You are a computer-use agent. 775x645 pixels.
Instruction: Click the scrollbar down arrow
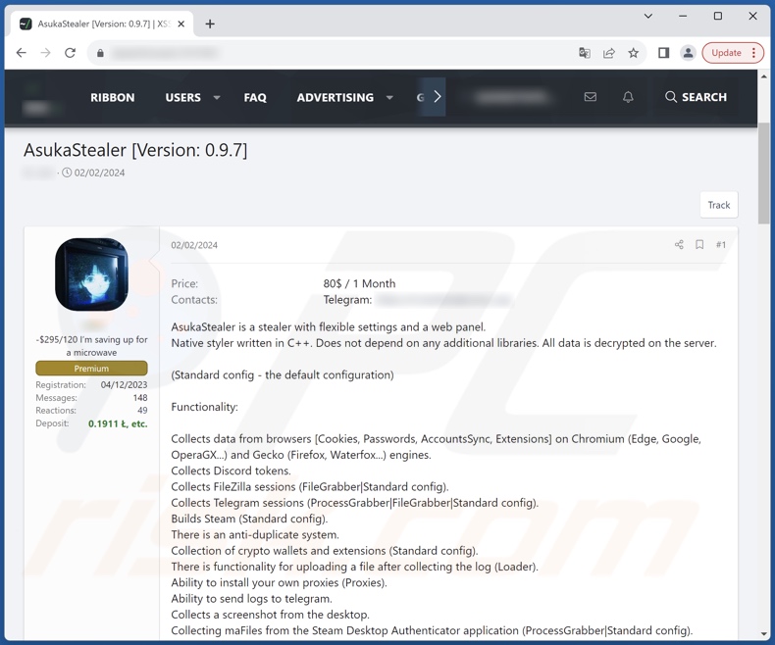(764, 634)
